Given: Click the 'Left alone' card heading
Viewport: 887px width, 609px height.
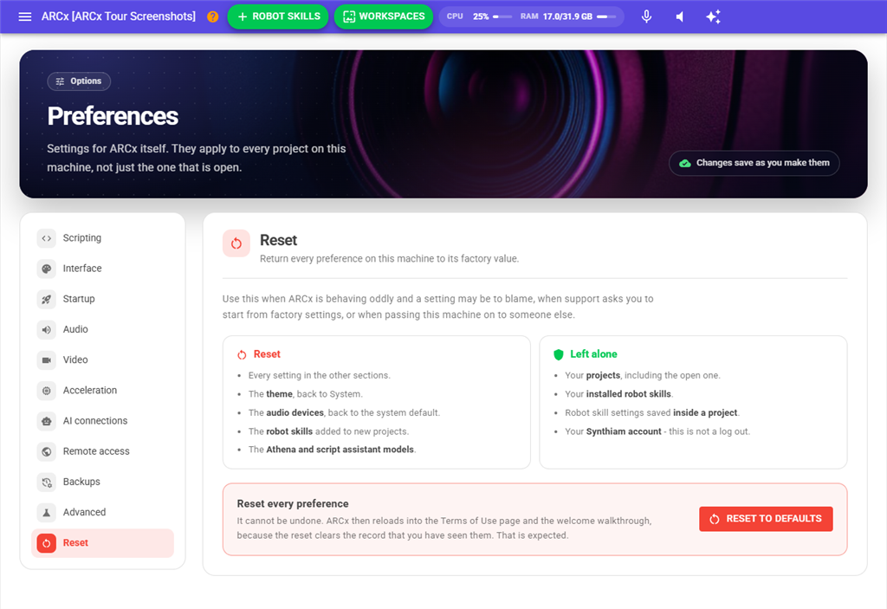Looking at the screenshot, I should (x=593, y=354).
